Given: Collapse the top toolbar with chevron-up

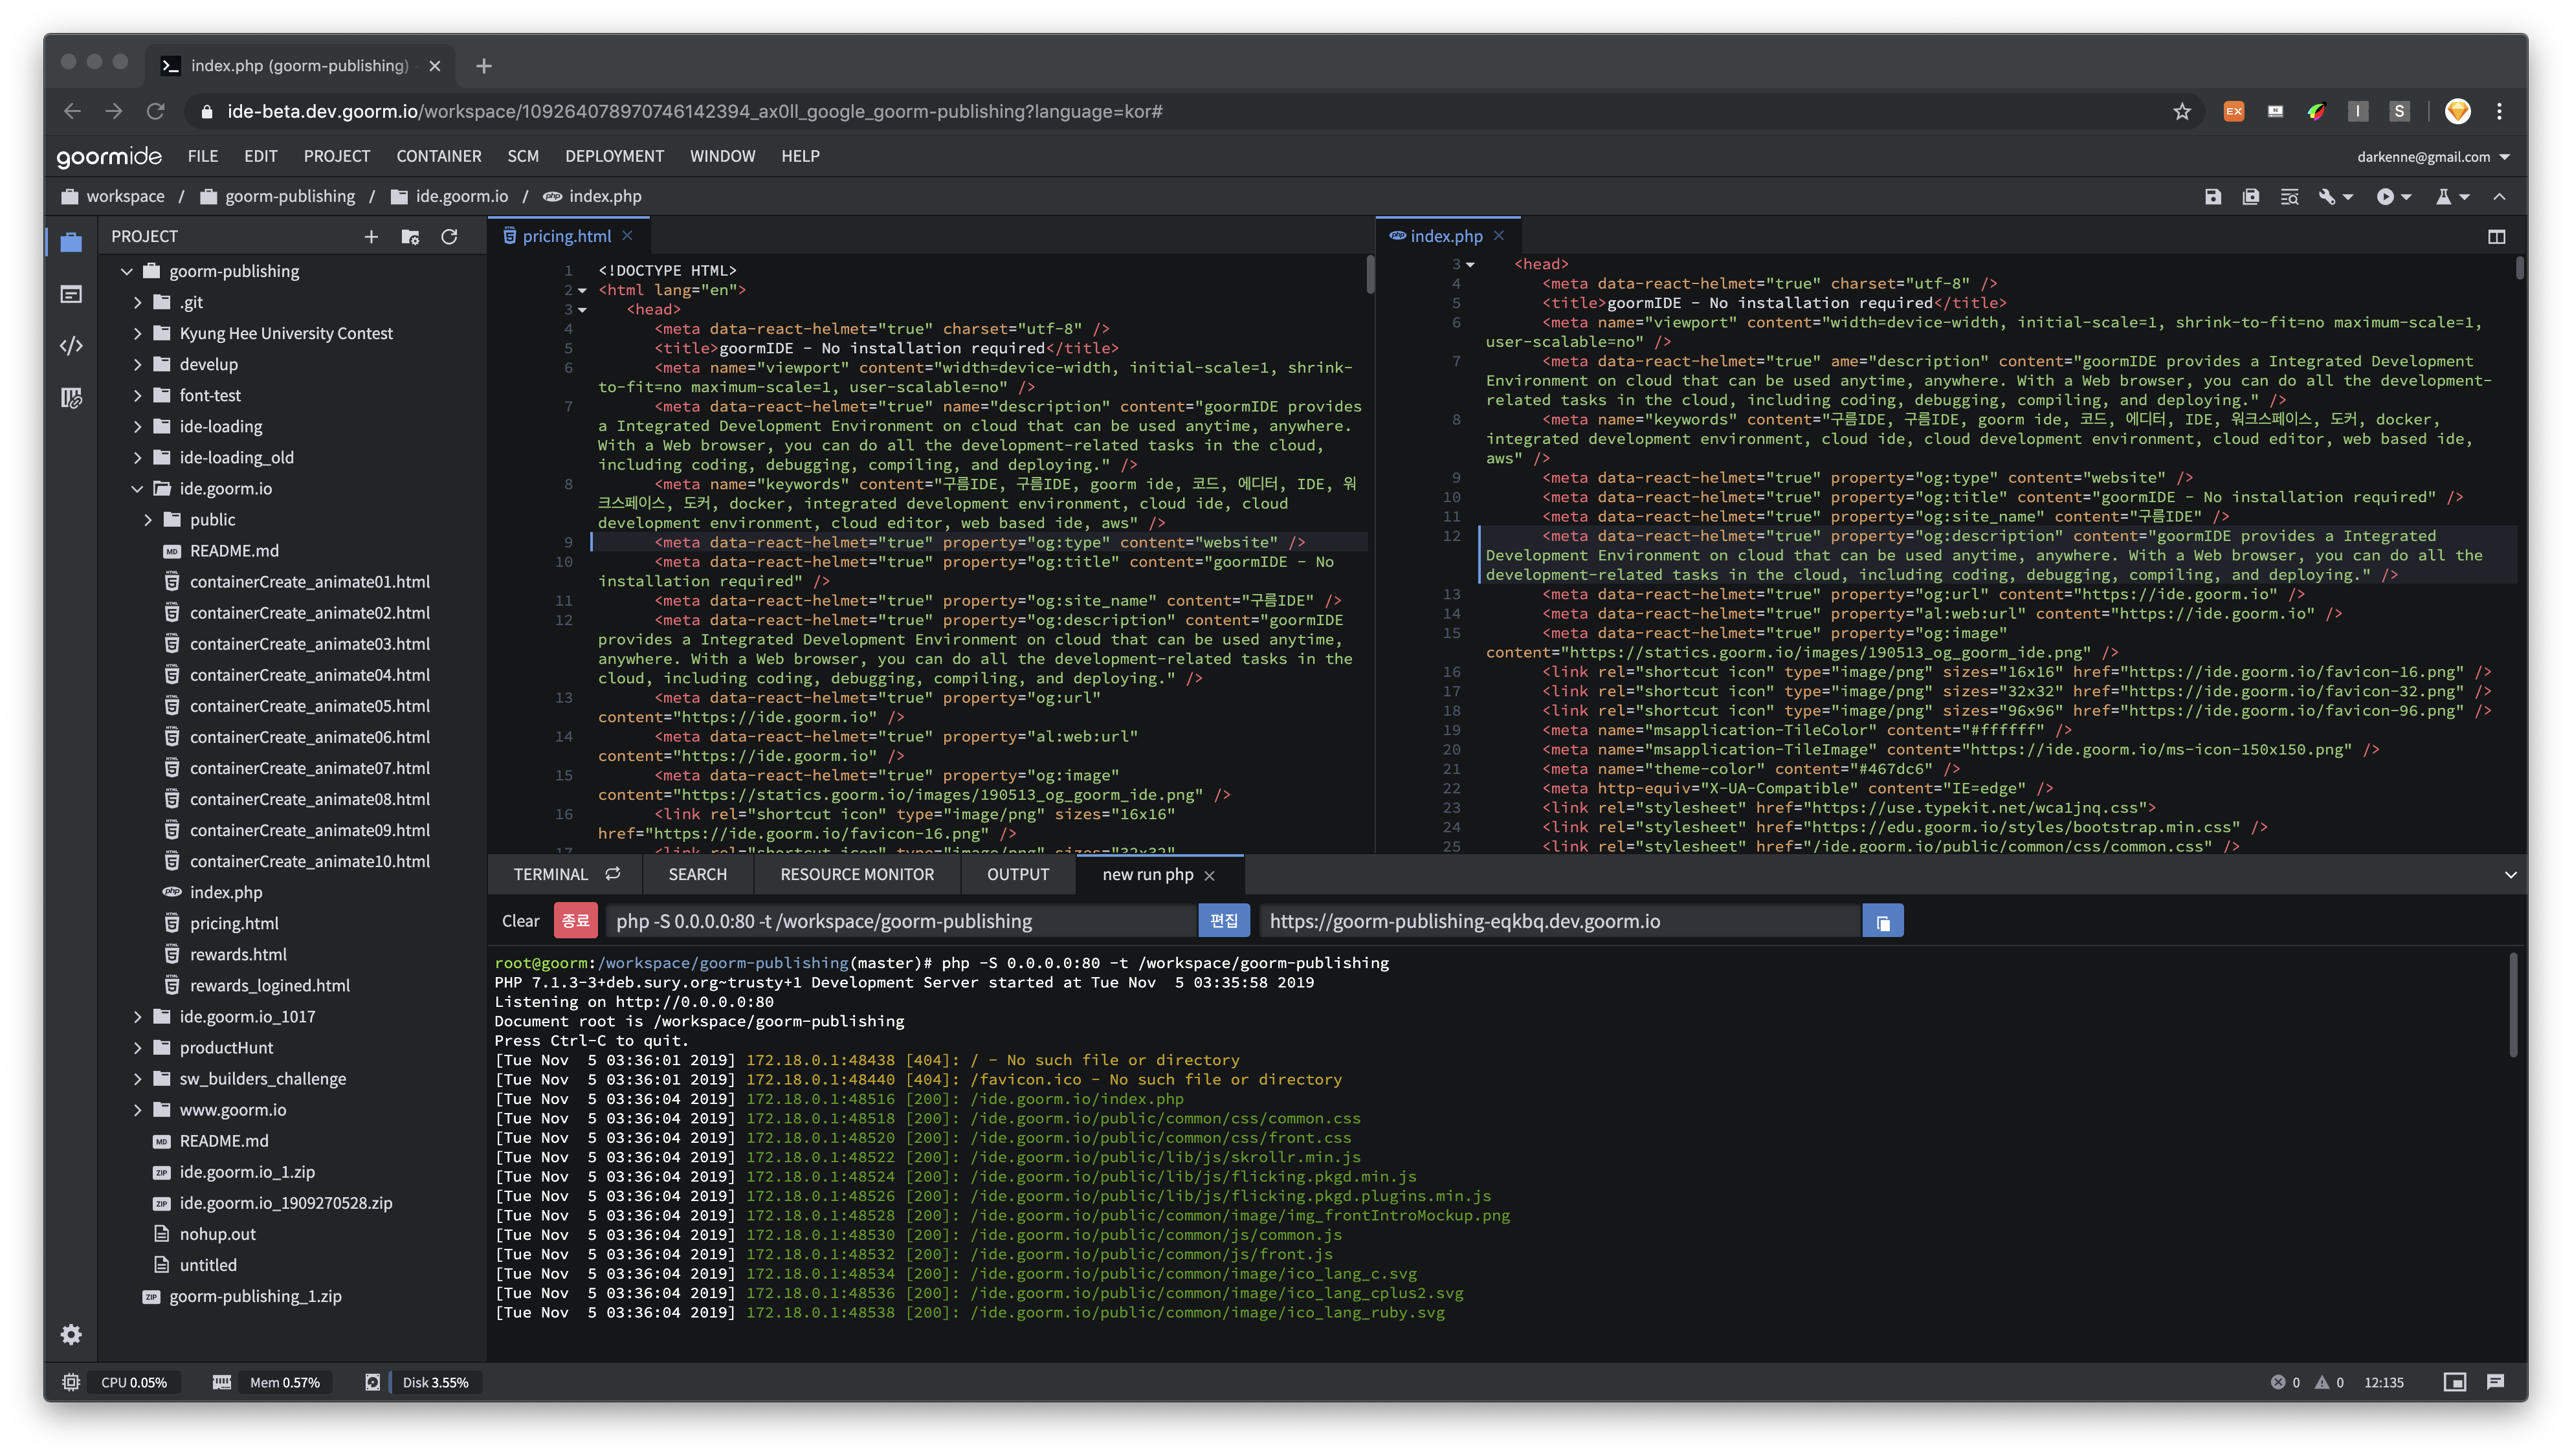Looking at the screenshot, I should click(x=2499, y=197).
